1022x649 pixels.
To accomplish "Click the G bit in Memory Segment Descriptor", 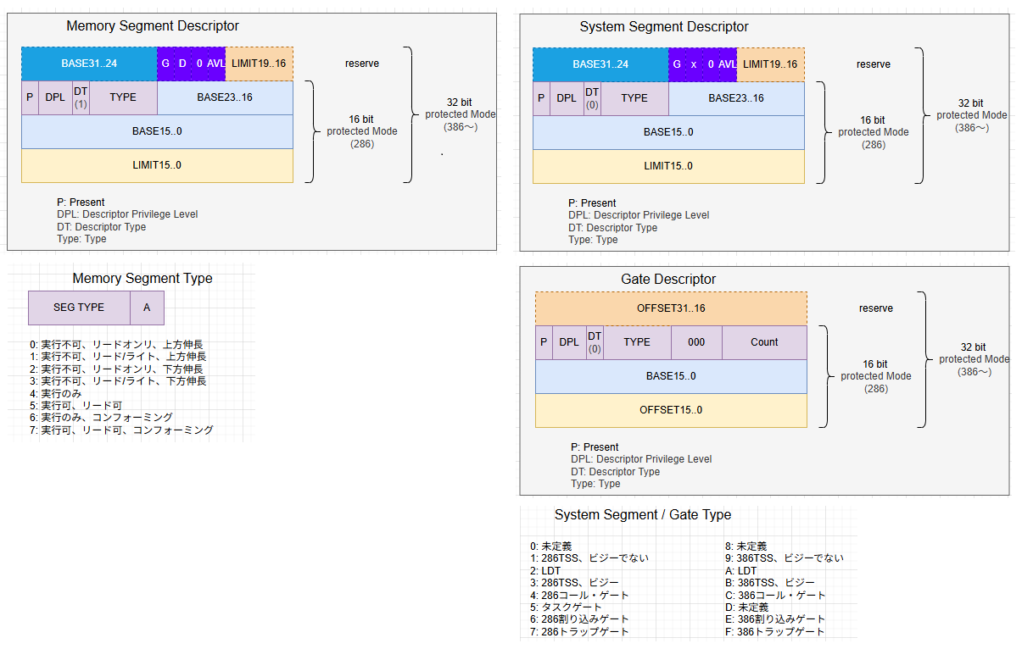I will point(165,64).
